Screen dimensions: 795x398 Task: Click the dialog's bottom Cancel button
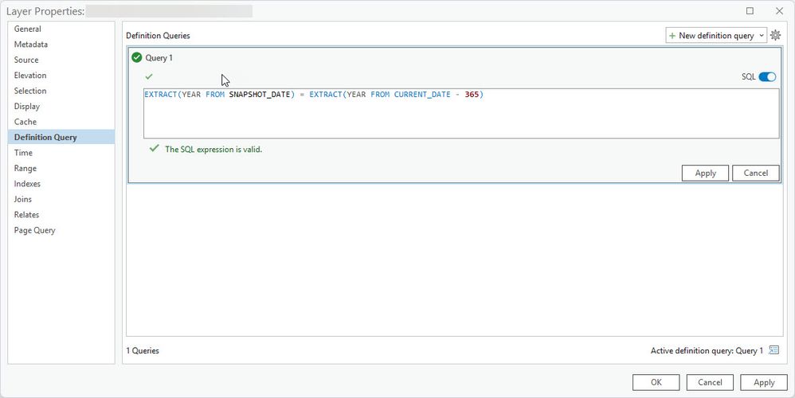tap(710, 382)
